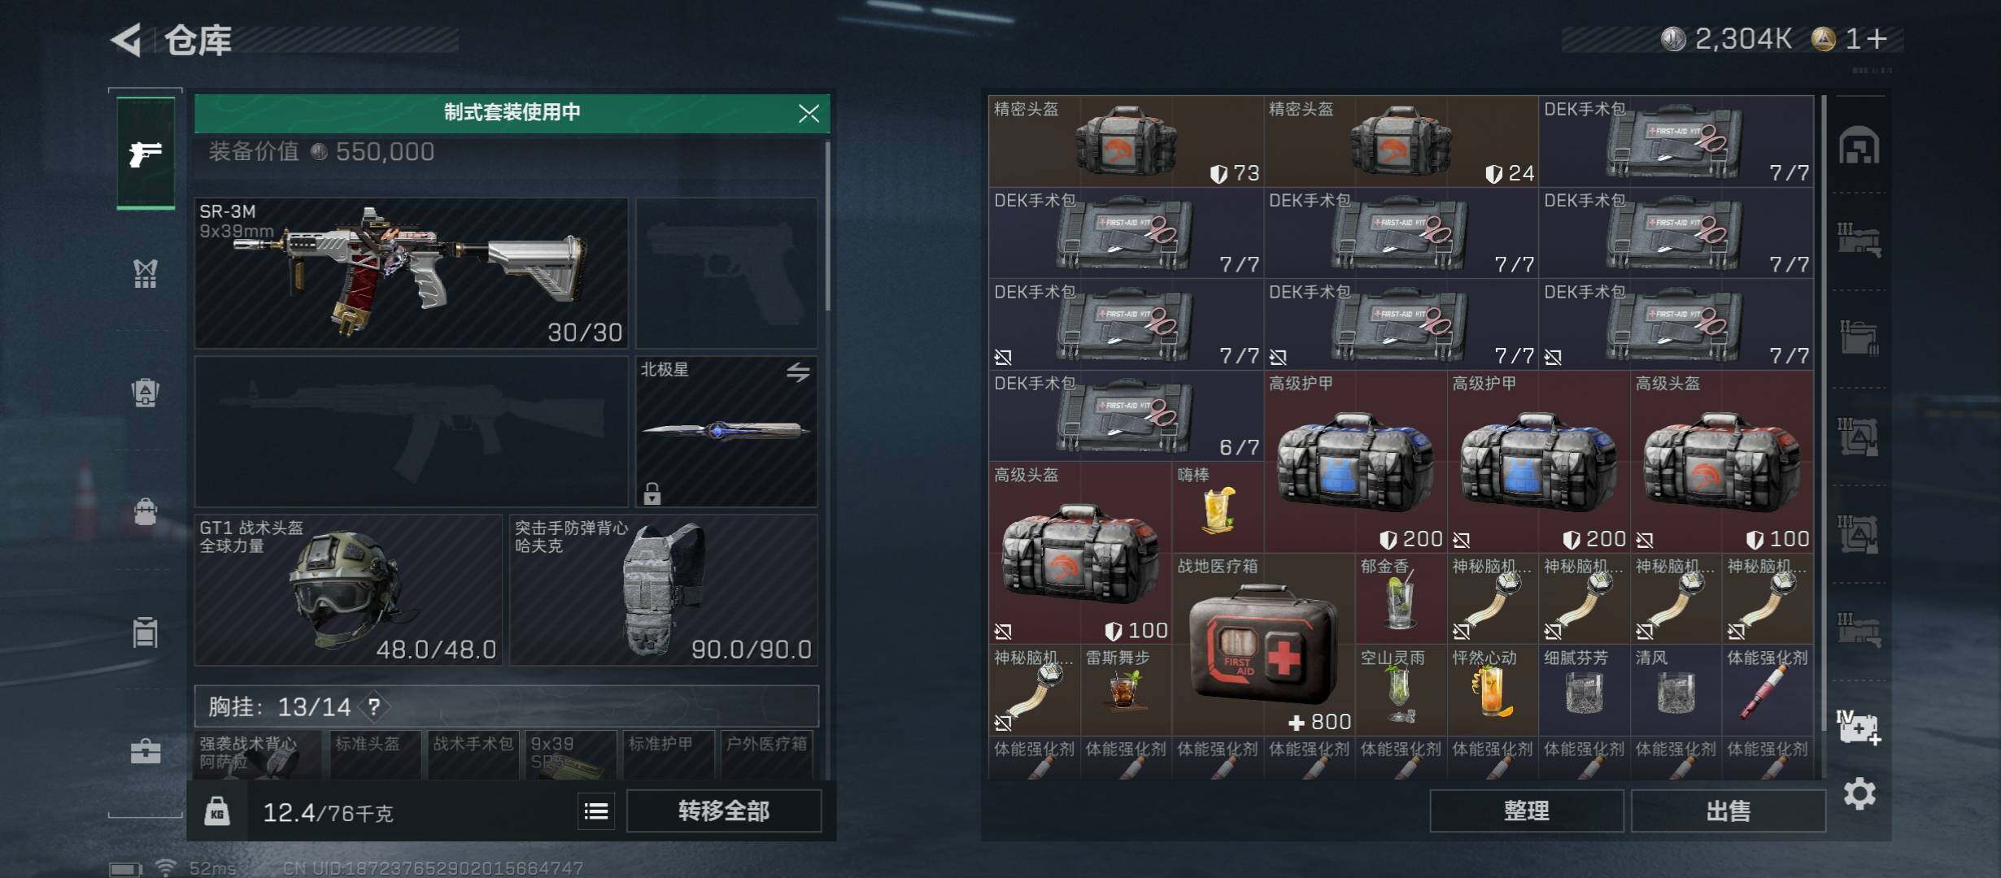Click the 整理 sort button
The width and height of the screenshot is (2001, 878).
[1527, 811]
